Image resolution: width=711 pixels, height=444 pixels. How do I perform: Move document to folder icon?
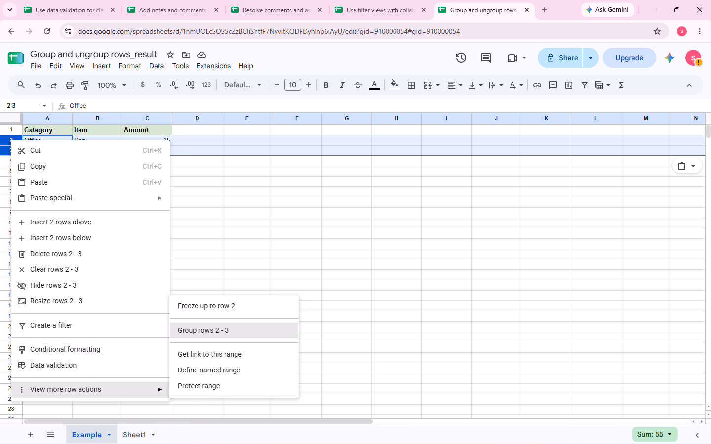pos(186,55)
